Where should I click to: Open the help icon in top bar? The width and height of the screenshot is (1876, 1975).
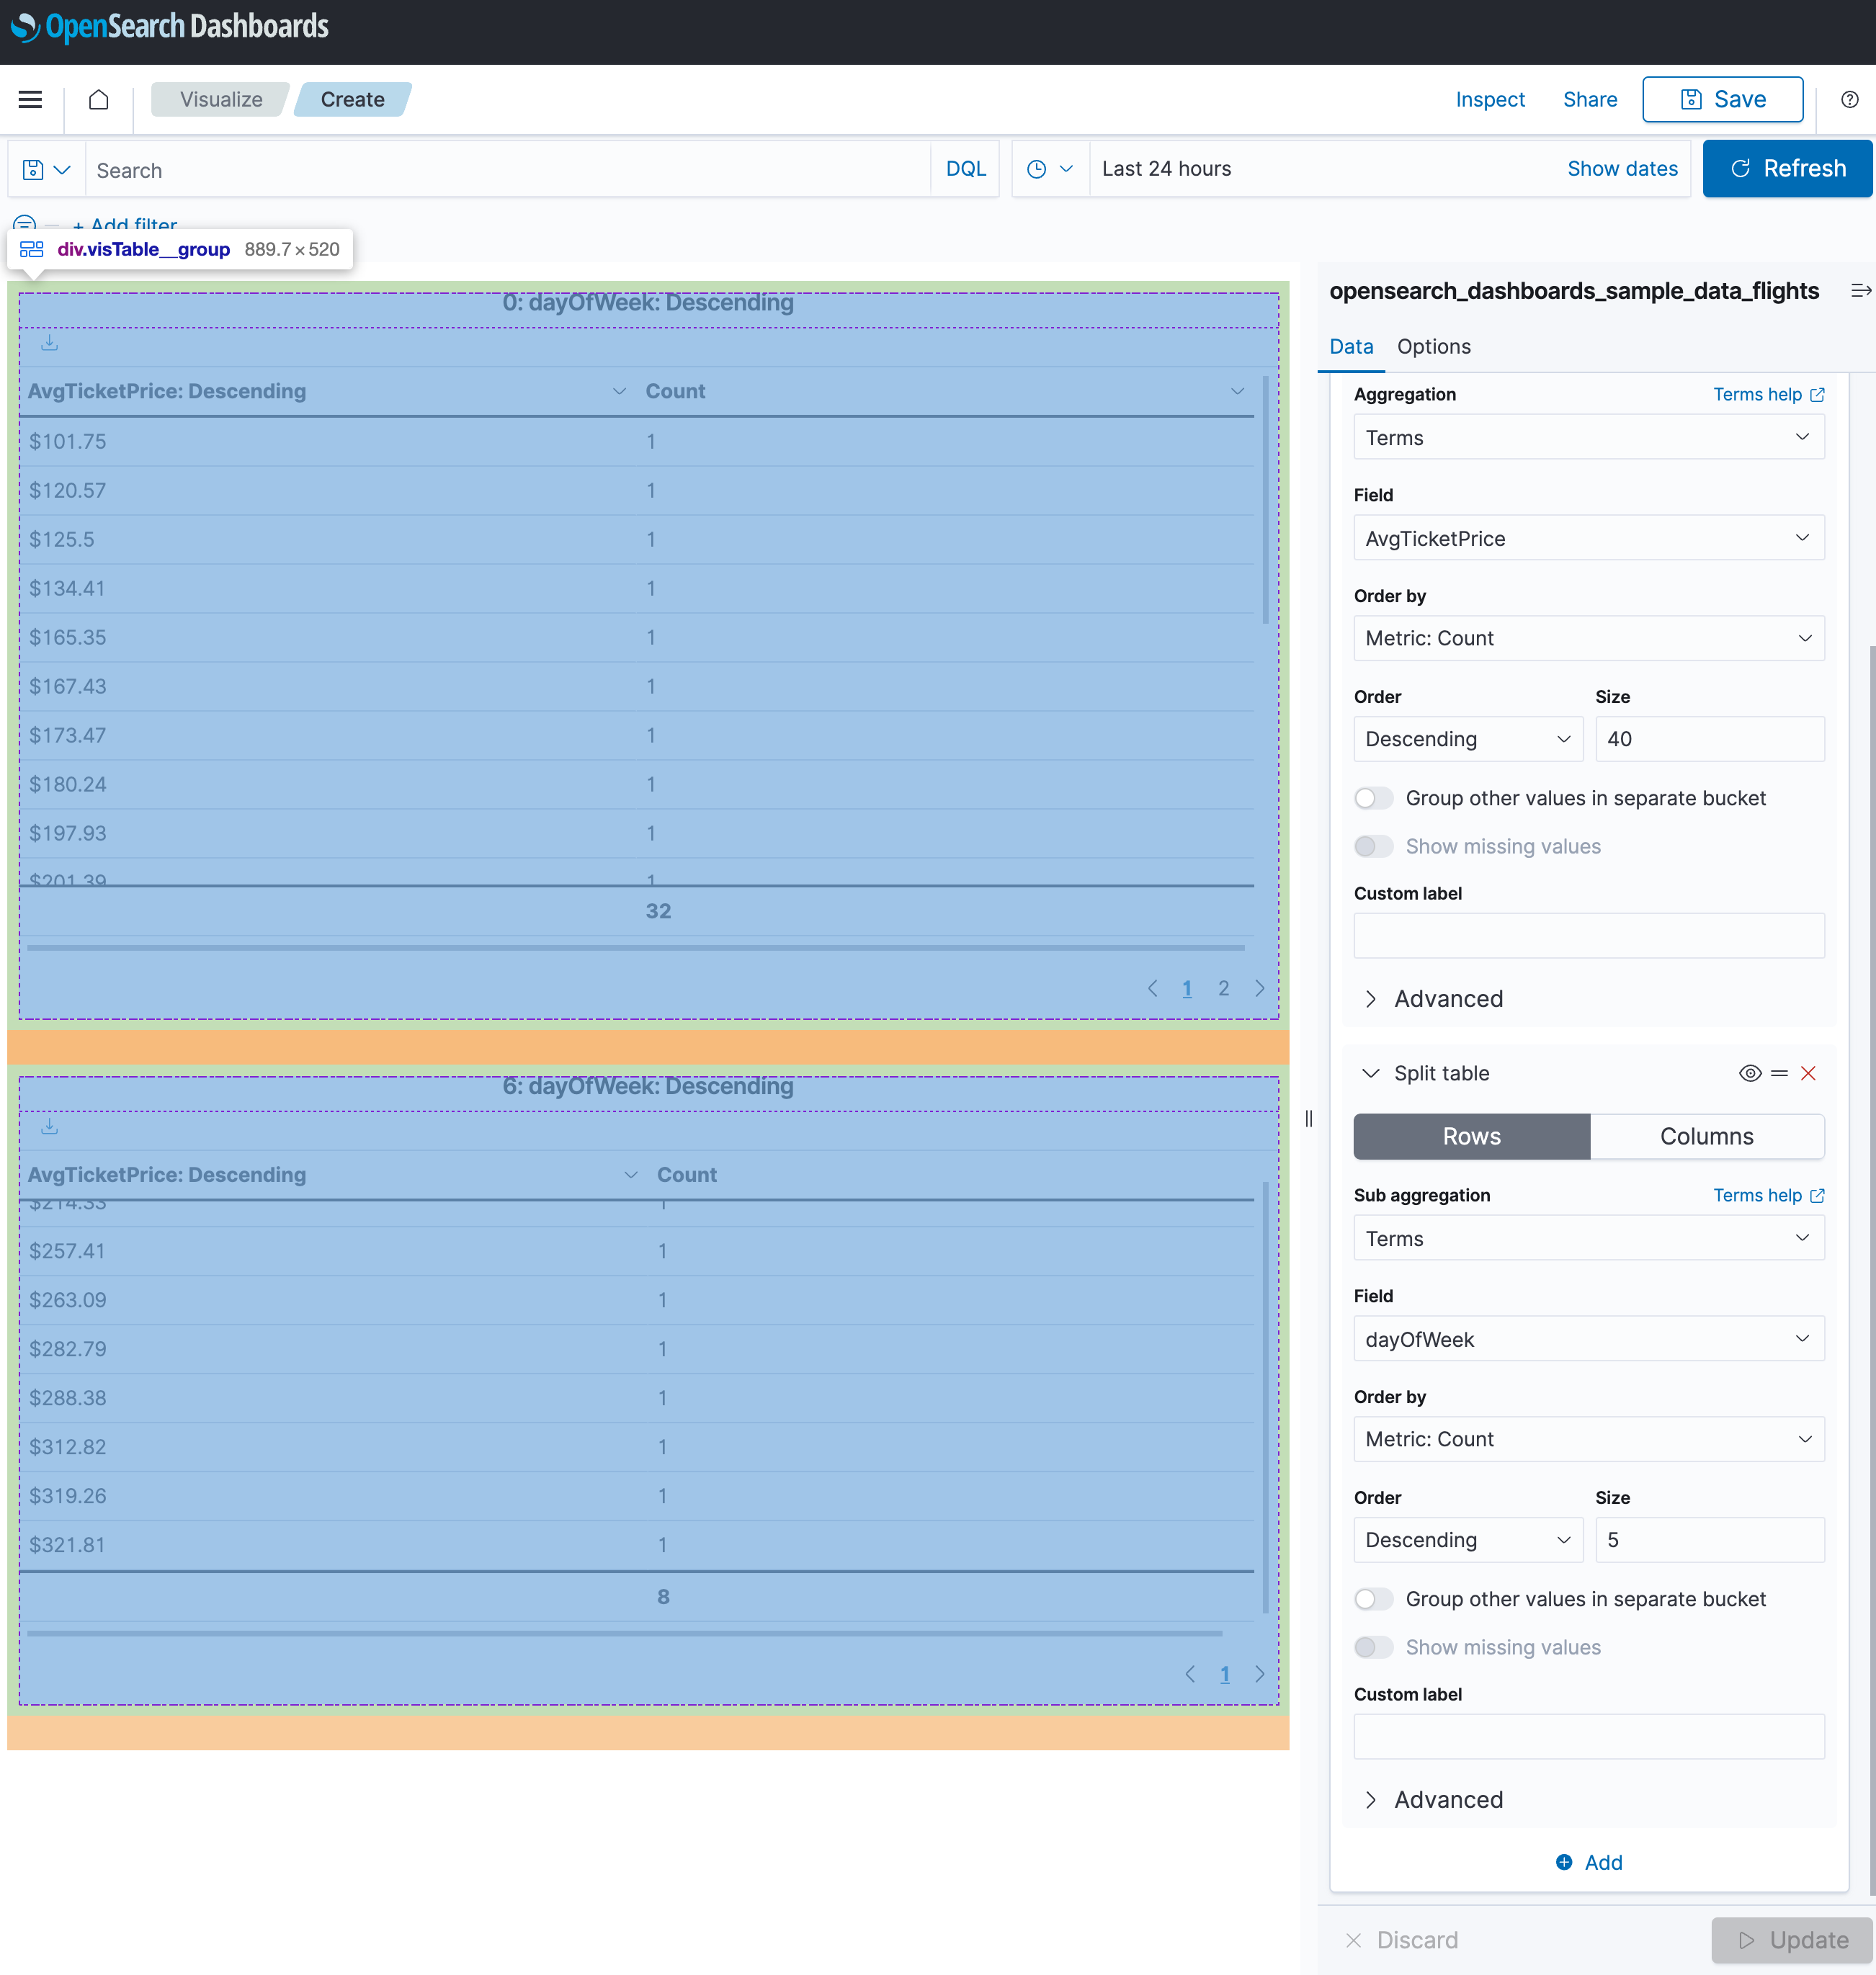click(1849, 99)
